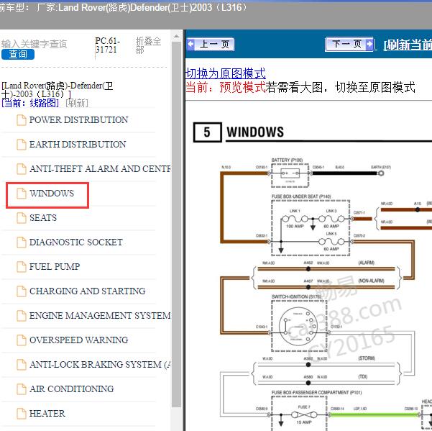Click the Land Rover Defender 2003 (L316) breadcrumb text

pyautogui.click(x=57, y=90)
